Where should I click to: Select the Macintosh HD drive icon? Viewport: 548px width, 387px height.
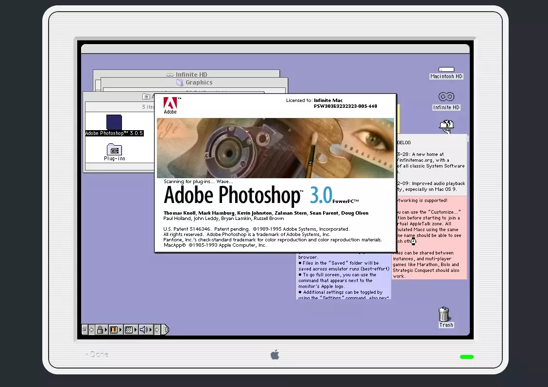tap(446, 69)
